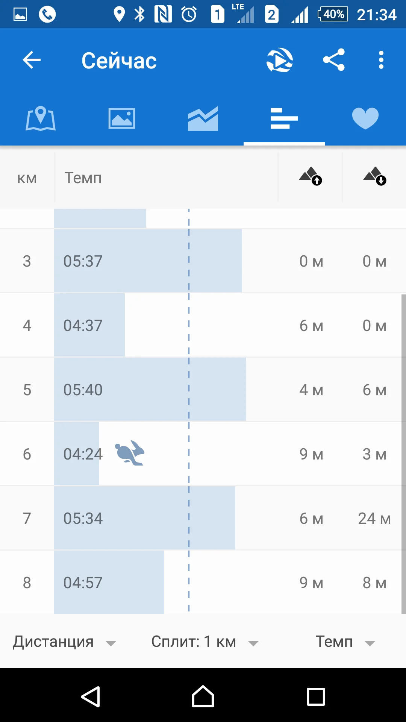The width and height of the screenshot is (406, 722).
Task: Open the Сплит: 1 км dropdown
Action: click(x=205, y=642)
